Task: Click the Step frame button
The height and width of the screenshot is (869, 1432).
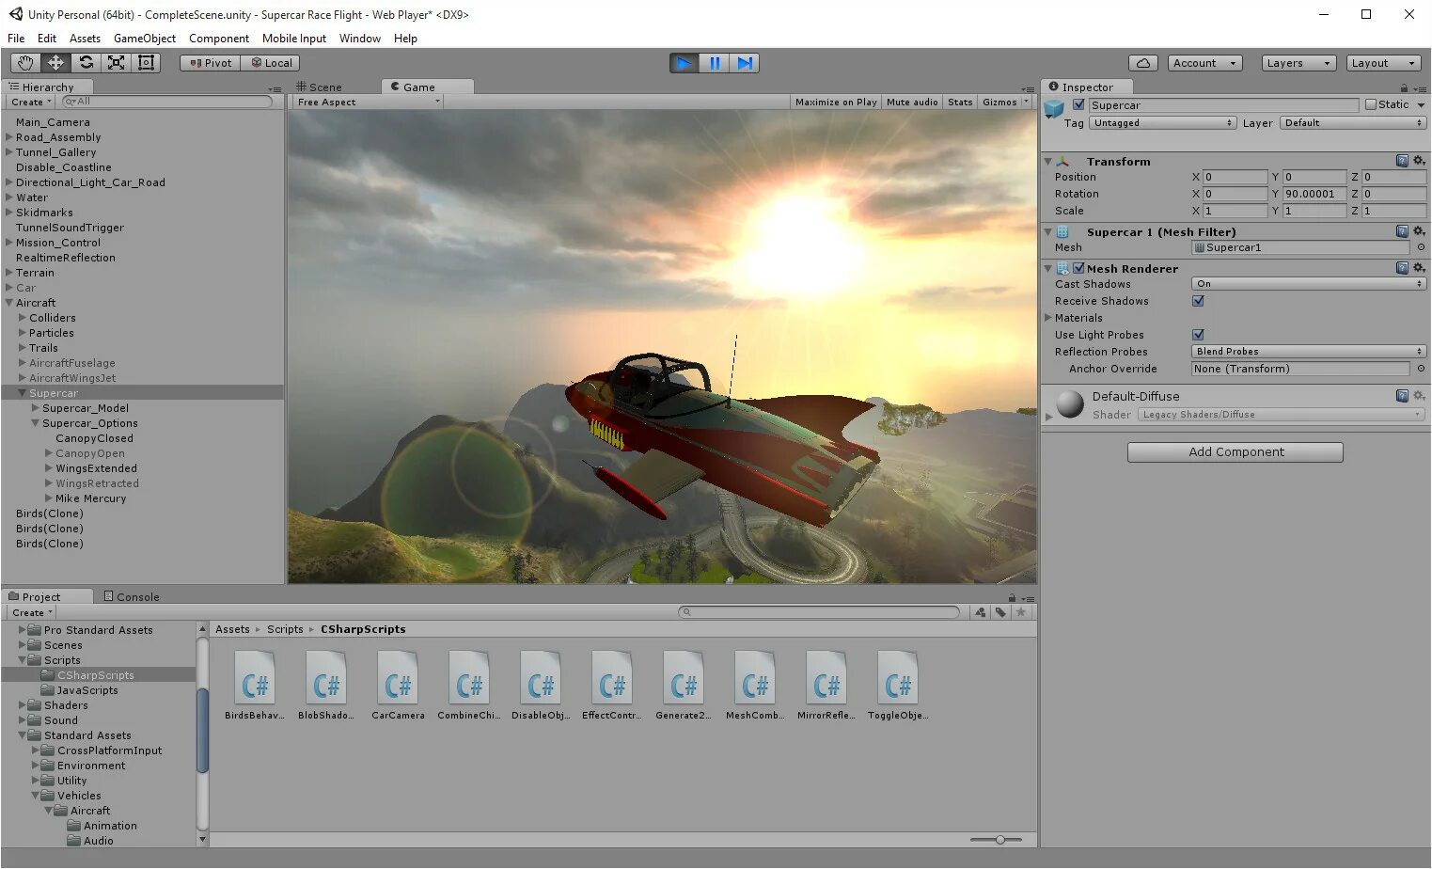Action: [x=745, y=63]
